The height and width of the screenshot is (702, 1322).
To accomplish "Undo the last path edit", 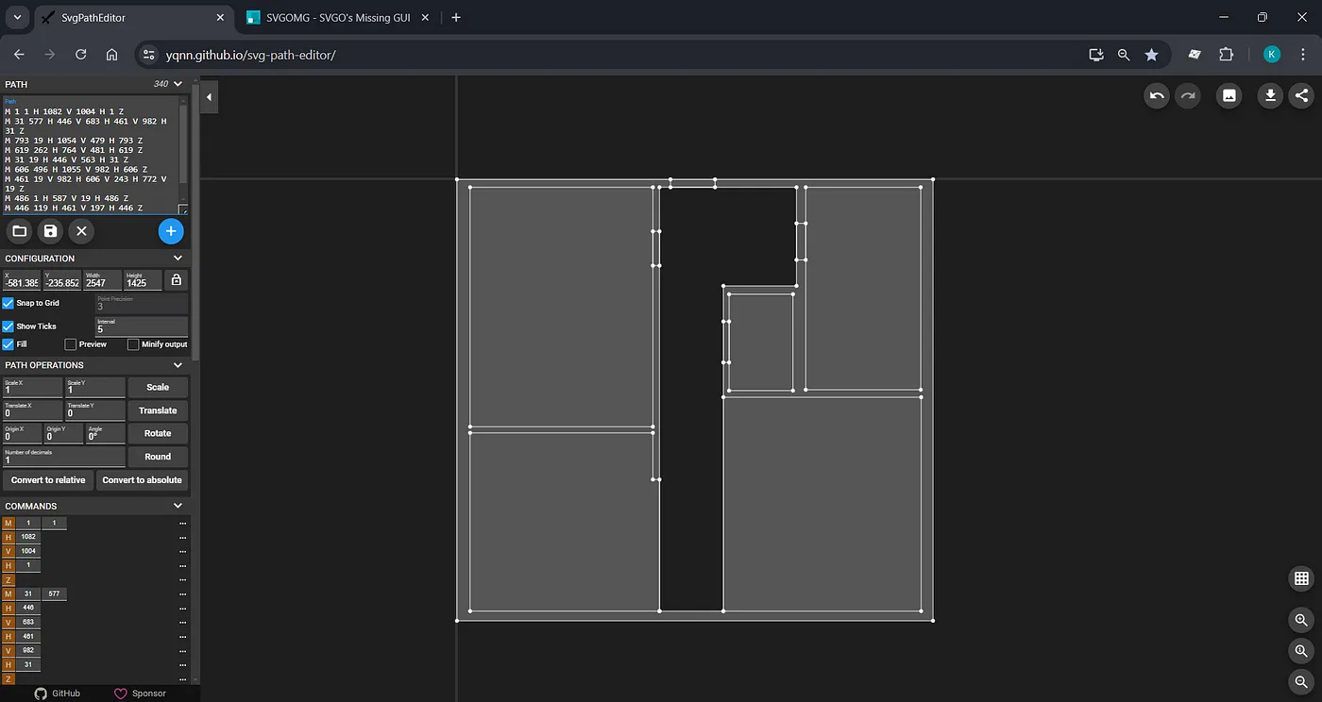I will point(1157,95).
